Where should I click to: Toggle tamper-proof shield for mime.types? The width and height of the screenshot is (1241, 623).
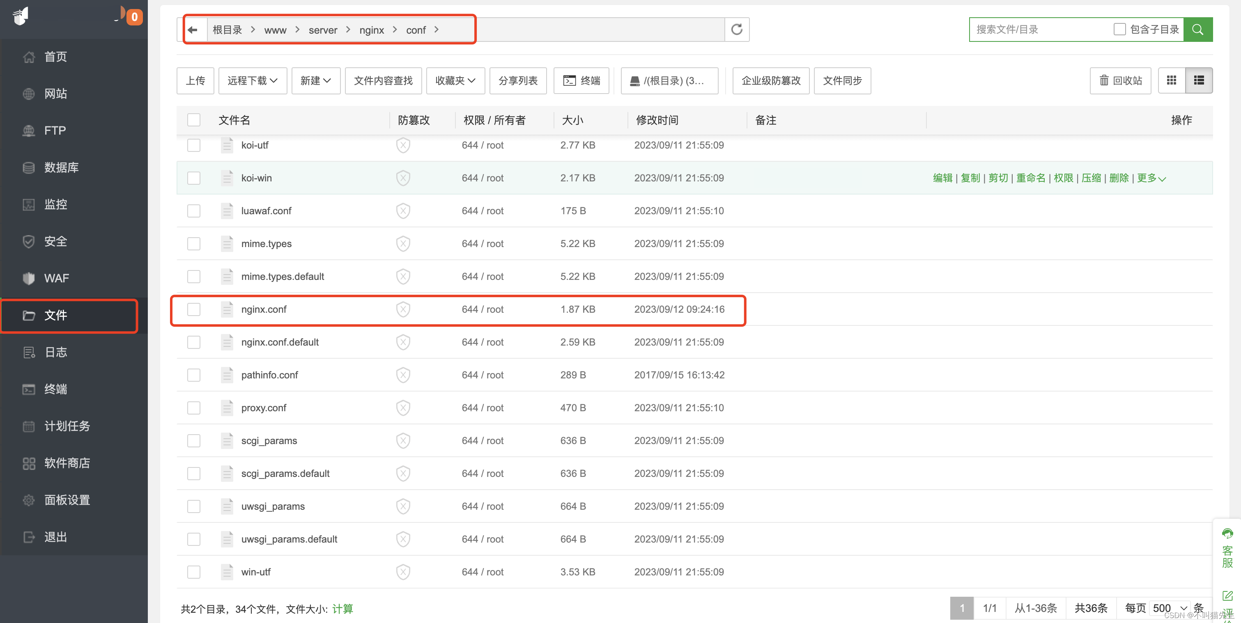403,244
